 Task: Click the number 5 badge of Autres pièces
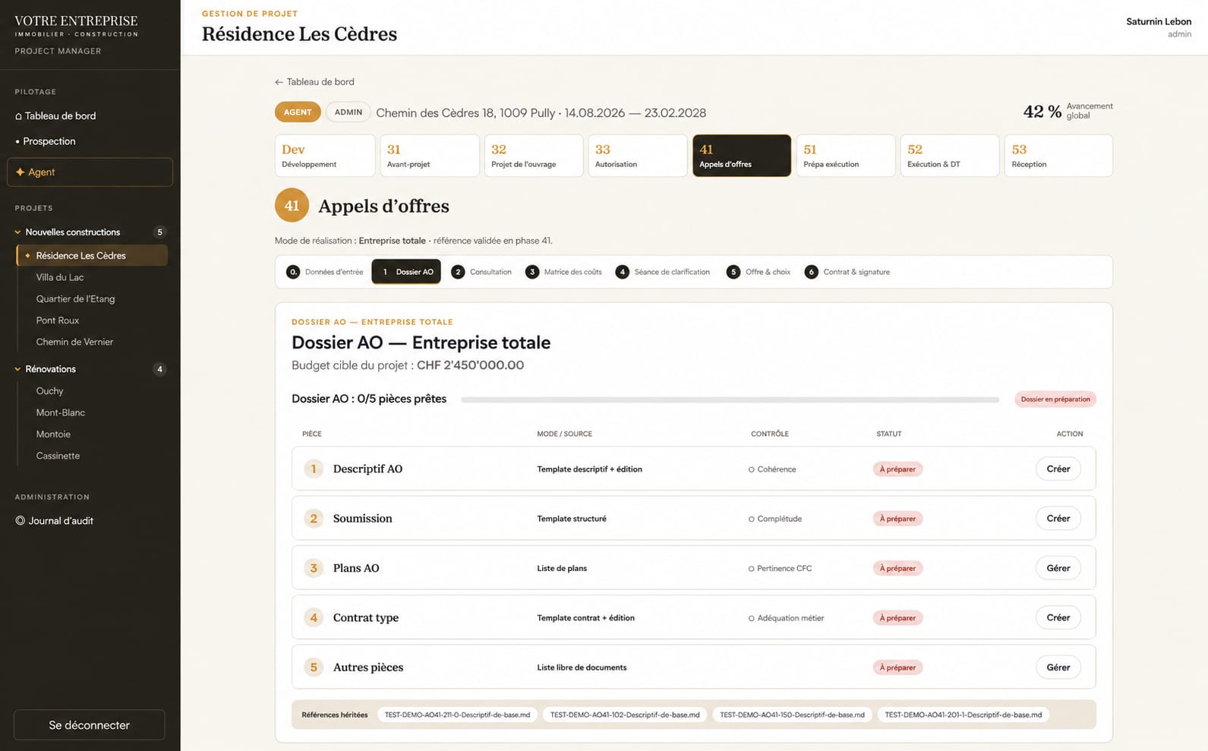pos(314,667)
